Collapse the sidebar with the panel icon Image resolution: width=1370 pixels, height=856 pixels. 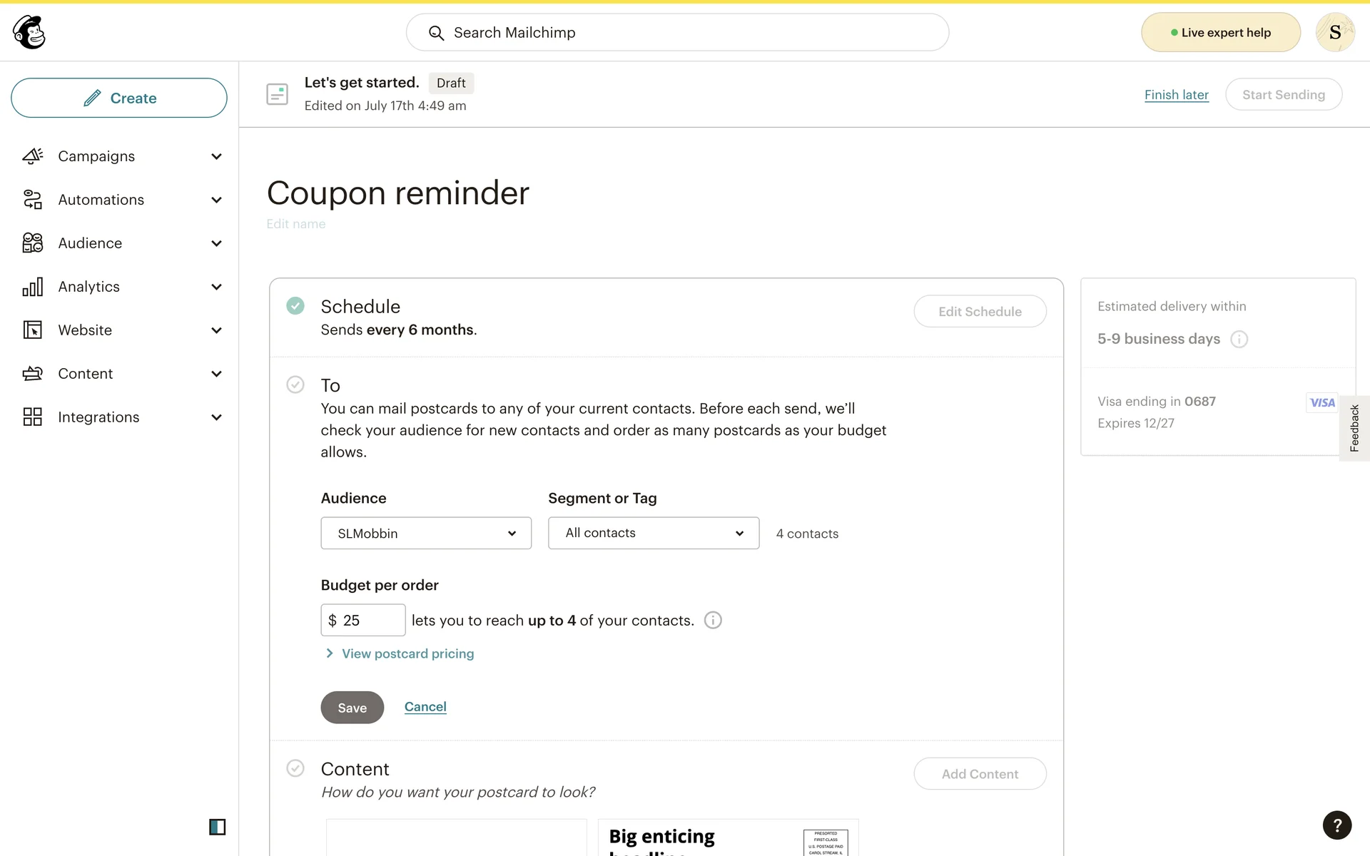(x=217, y=827)
